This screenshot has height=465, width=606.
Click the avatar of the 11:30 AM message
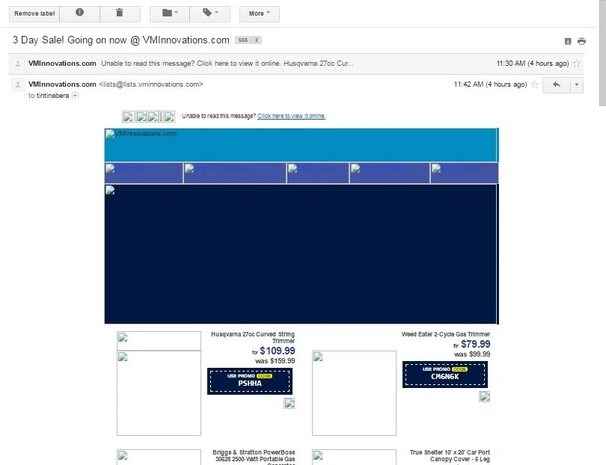(x=18, y=64)
